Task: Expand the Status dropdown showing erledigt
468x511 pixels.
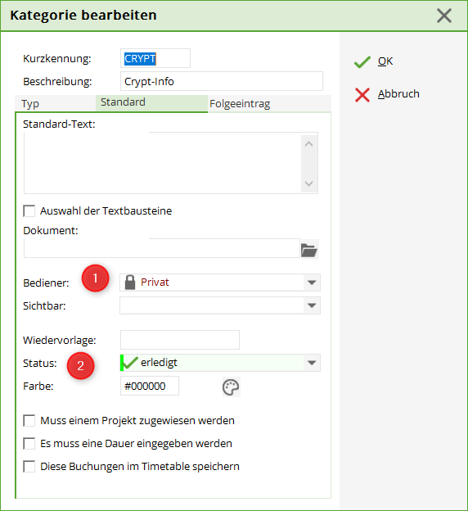Action: [x=312, y=363]
